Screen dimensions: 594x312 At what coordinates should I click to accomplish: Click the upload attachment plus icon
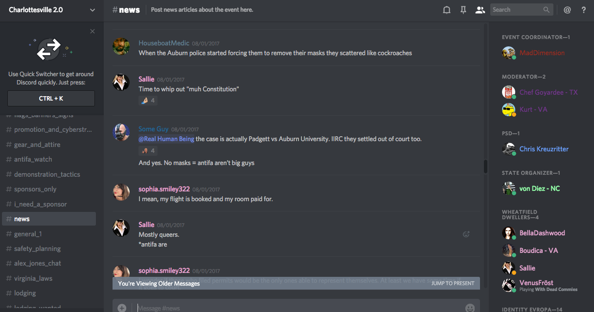(x=122, y=308)
